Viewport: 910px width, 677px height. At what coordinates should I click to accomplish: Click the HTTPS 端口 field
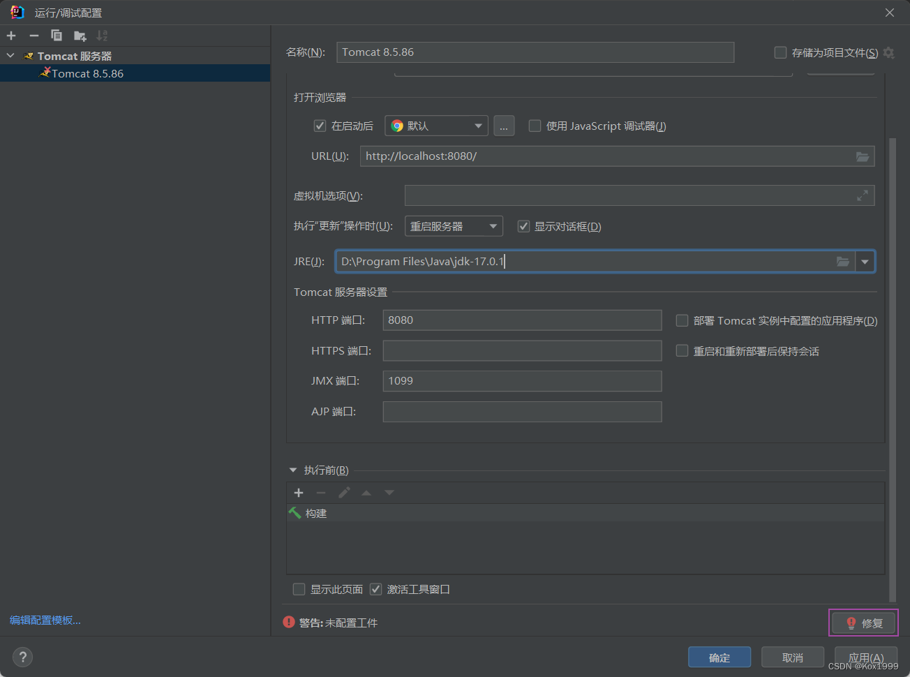(x=522, y=350)
